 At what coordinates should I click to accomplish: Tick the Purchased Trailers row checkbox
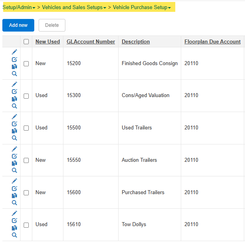26,193
